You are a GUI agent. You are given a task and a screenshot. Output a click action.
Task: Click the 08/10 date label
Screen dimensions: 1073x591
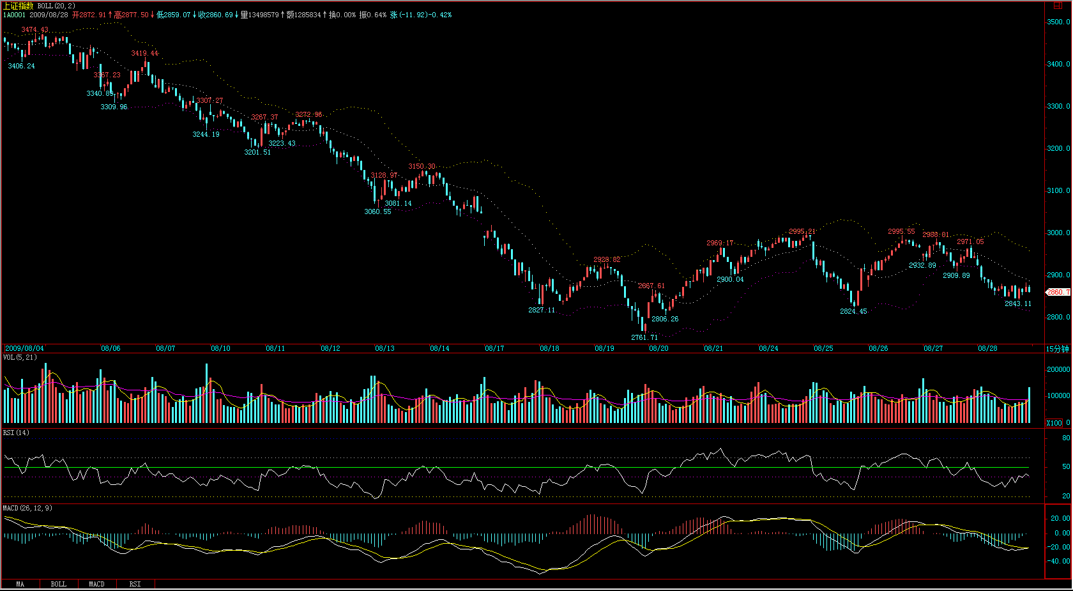[221, 348]
